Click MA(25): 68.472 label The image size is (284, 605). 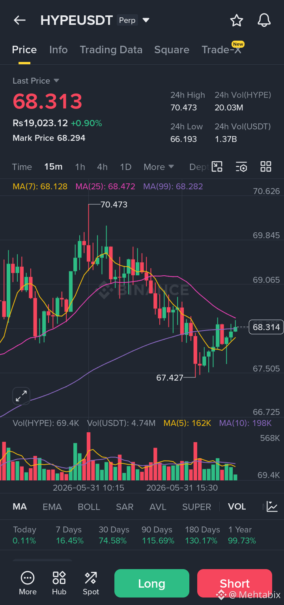point(105,186)
